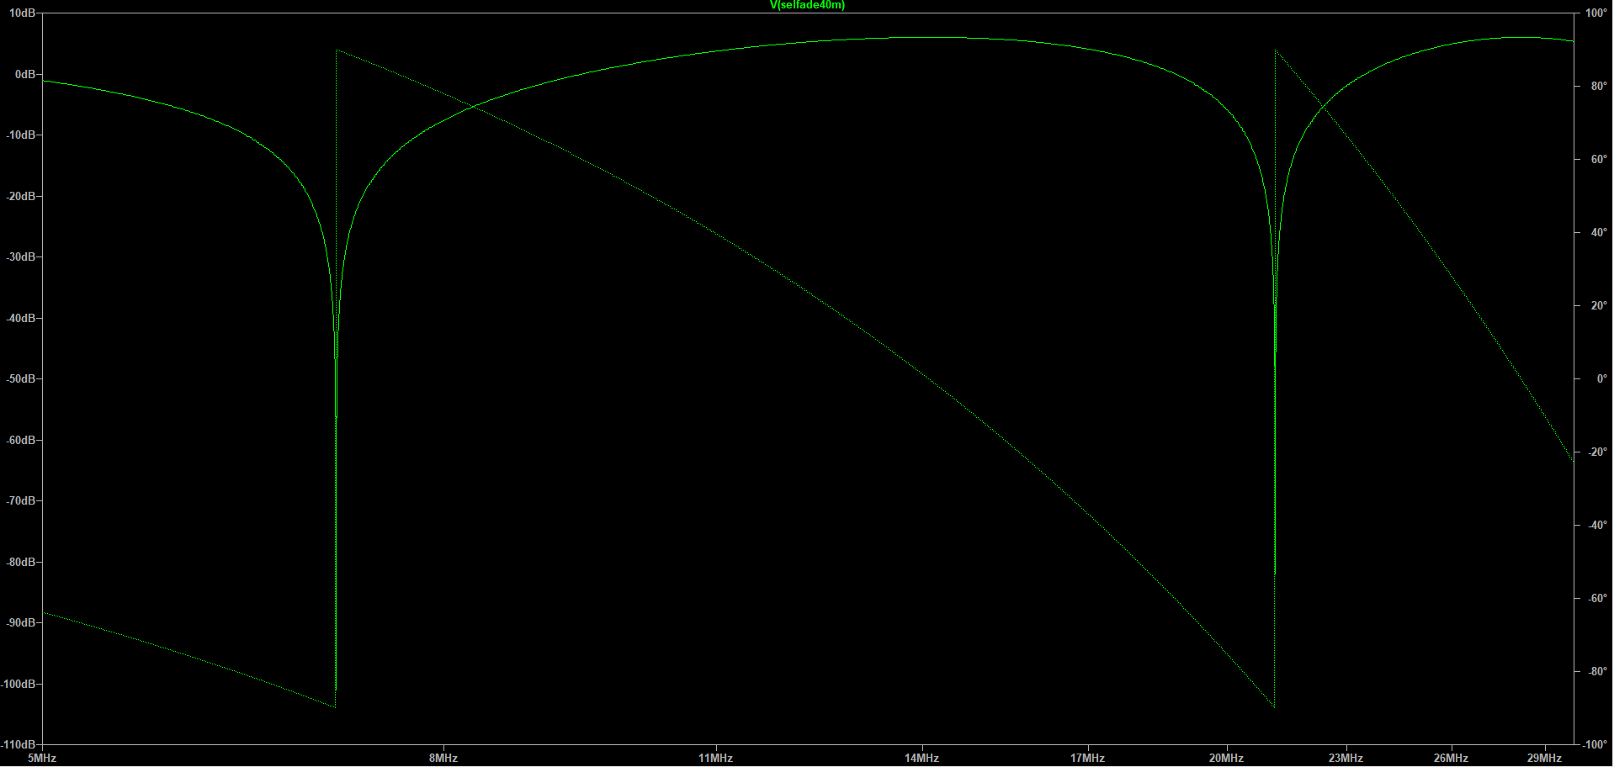
Task: Click the 26MHz frequency axis label
Action: tap(1451, 759)
